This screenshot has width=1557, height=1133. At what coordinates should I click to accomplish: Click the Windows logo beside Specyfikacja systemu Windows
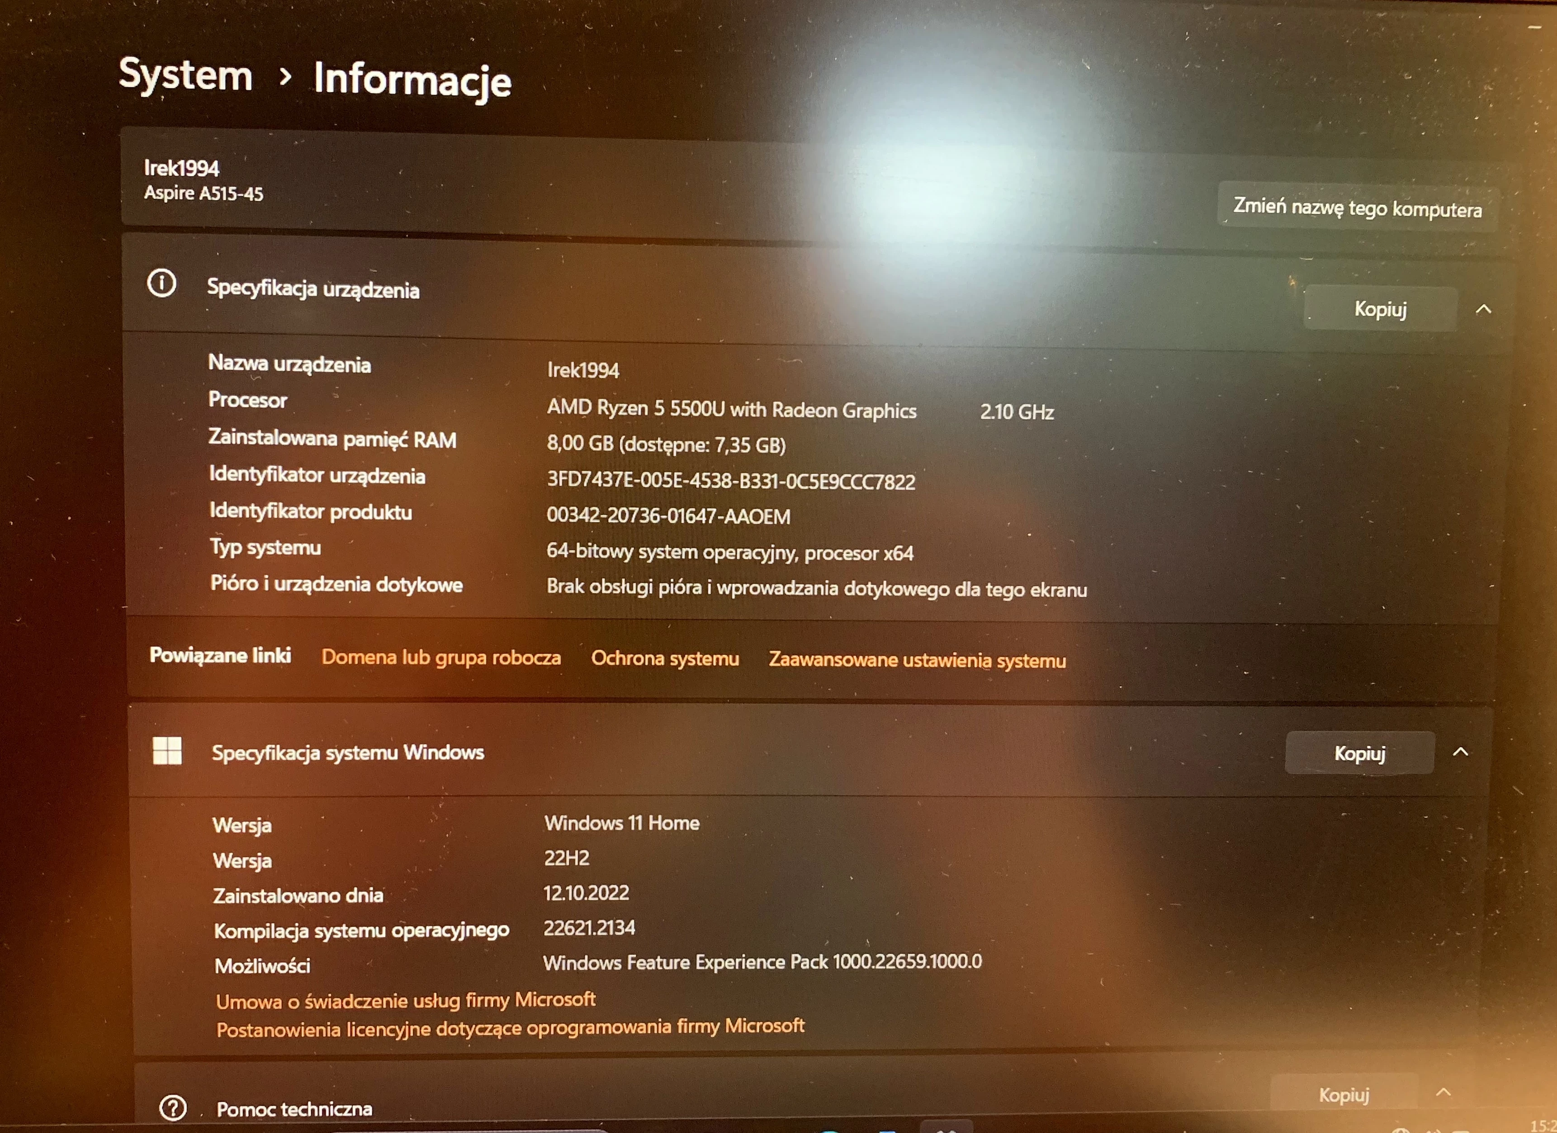[x=167, y=751]
